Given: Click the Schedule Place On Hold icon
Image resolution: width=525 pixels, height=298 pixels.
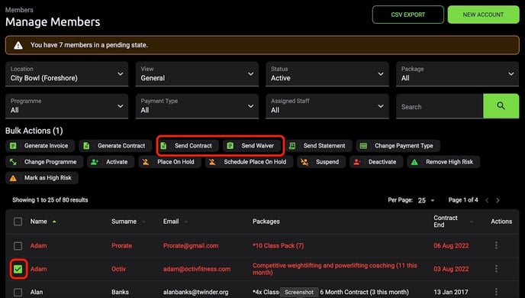Looking at the screenshot, I should [212, 162].
